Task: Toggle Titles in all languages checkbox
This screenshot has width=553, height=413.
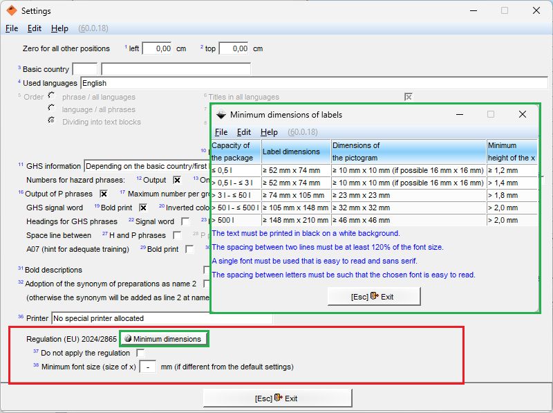Action: pos(408,97)
